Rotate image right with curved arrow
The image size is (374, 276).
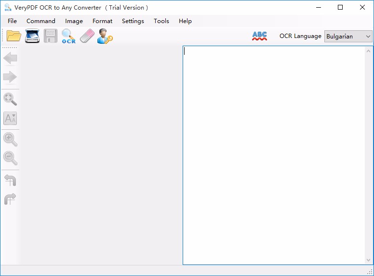(10, 199)
